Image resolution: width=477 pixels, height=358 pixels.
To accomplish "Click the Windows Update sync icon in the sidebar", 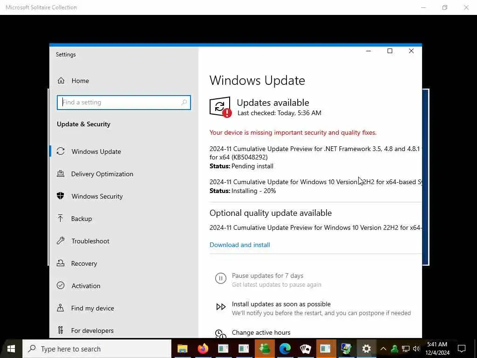I will pyautogui.click(x=61, y=151).
